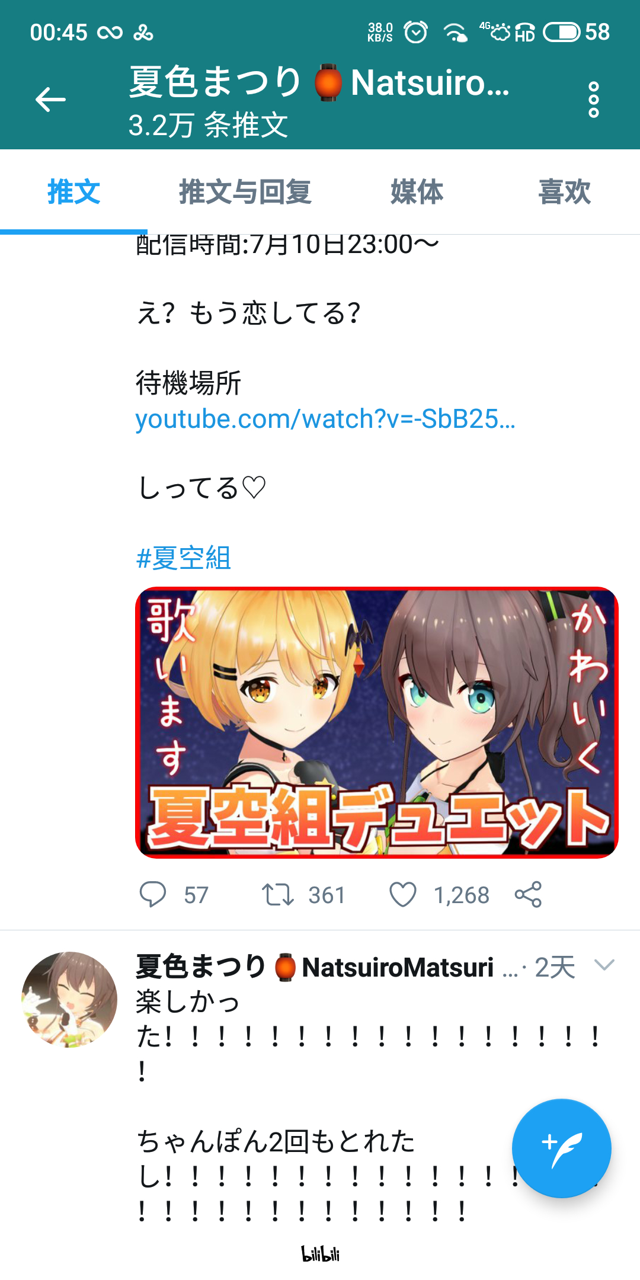The height and width of the screenshot is (1280, 640).
Task: Select the 推文 tab
Action: pos(73,192)
